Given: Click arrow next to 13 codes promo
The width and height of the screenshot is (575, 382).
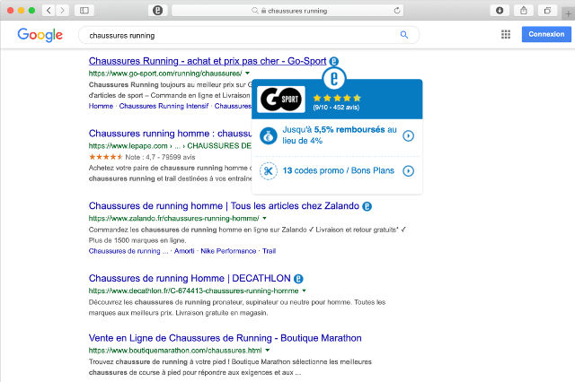Looking at the screenshot, I should [408, 171].
